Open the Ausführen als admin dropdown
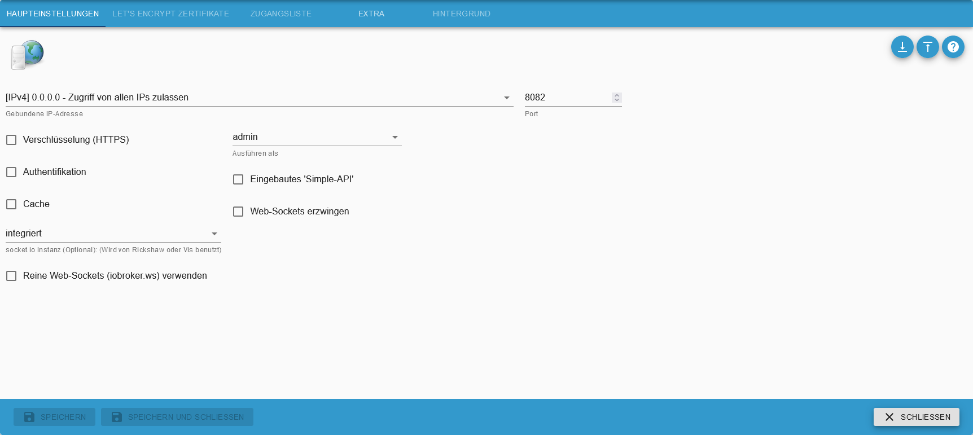This screenshot has height=435, width=973. click(317, 137)
